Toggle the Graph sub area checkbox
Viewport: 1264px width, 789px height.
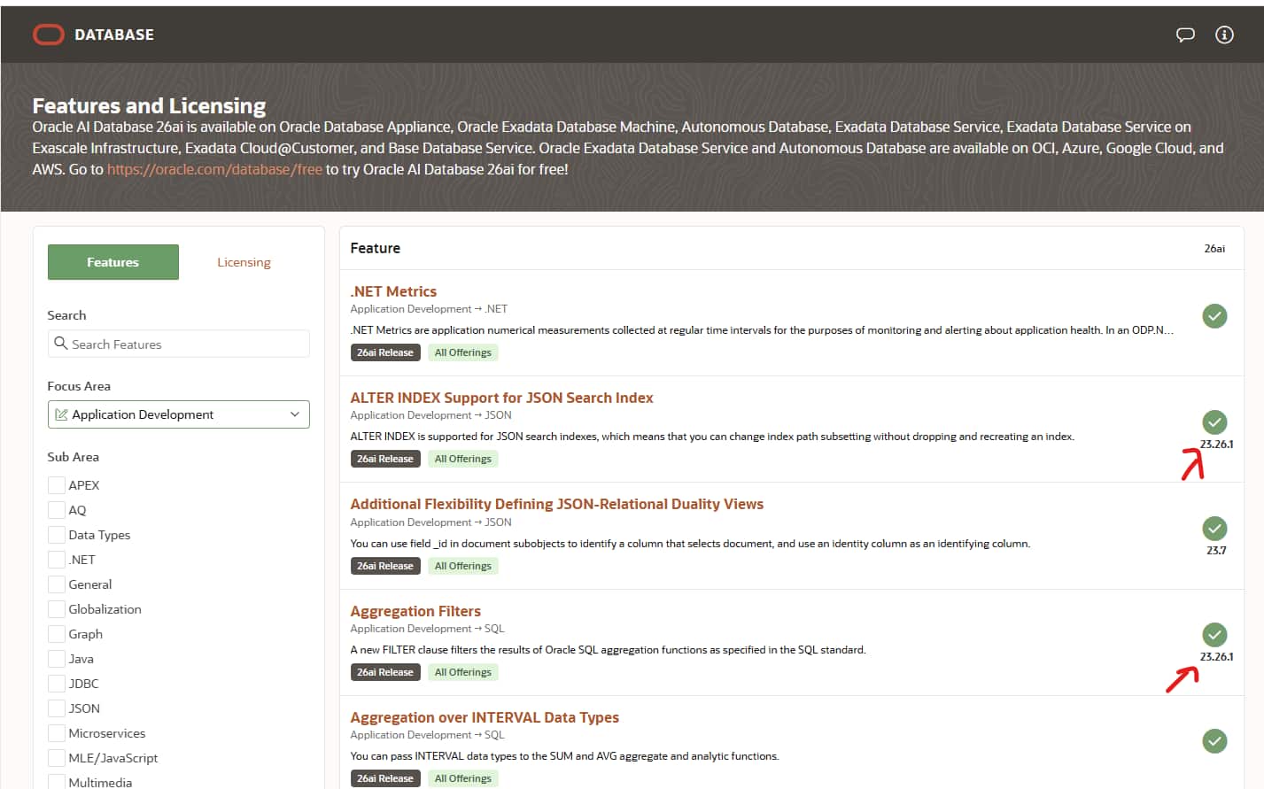point(56,634)
